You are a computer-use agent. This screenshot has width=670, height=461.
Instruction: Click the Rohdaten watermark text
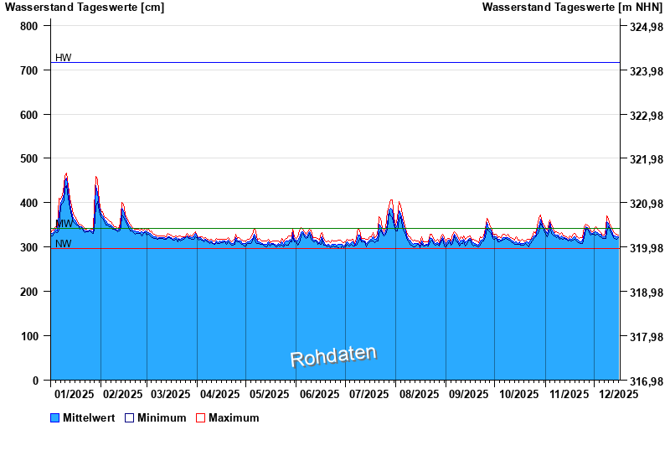[x=333, y=356]
